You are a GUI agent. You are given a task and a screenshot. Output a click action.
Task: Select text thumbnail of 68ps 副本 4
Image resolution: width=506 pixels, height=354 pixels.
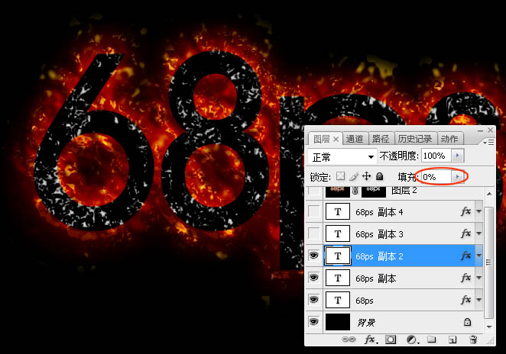(338, 211)
